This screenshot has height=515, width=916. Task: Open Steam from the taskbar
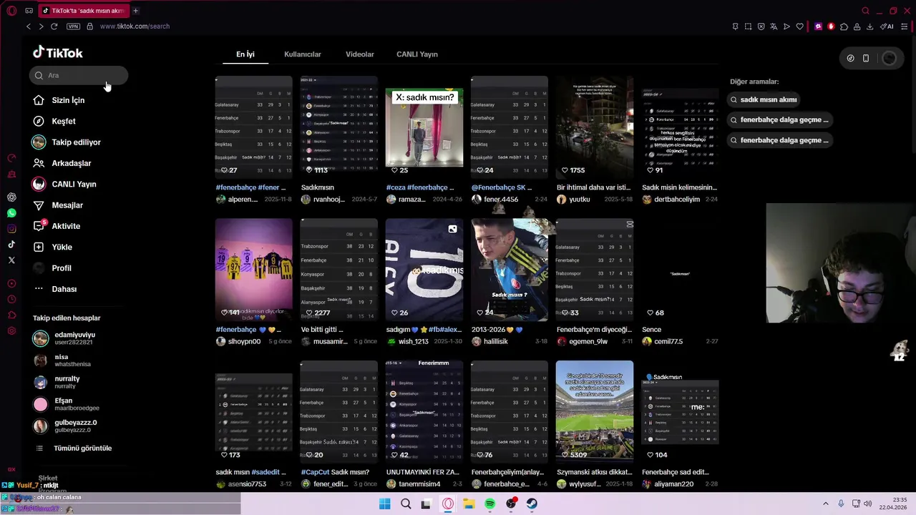532,504
